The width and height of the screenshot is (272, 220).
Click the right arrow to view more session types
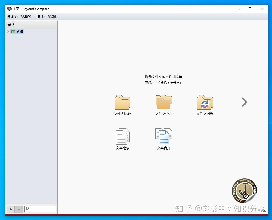point(244,102)
